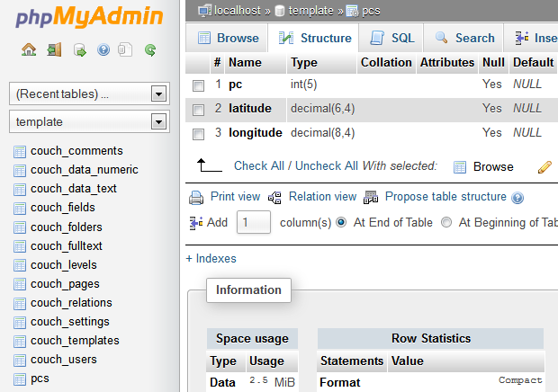
Task: Click the pencil Change icon for selected columns
Action: (x=544, y=166)
